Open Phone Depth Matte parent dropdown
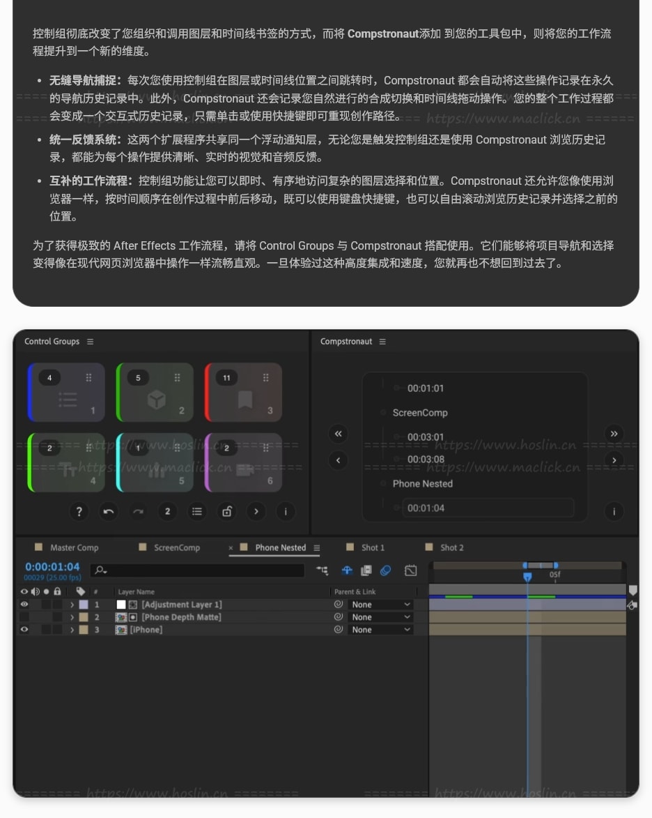The width and height of the screenshot is (652, 818). point(380,617)
